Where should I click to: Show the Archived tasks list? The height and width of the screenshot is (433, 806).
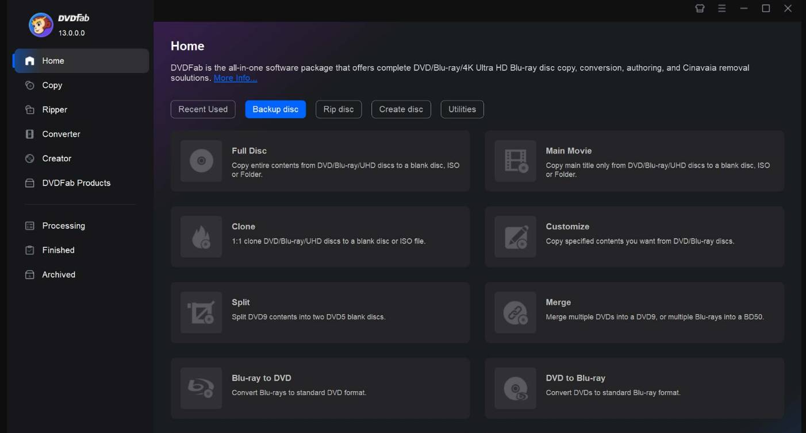pos(59,275)
